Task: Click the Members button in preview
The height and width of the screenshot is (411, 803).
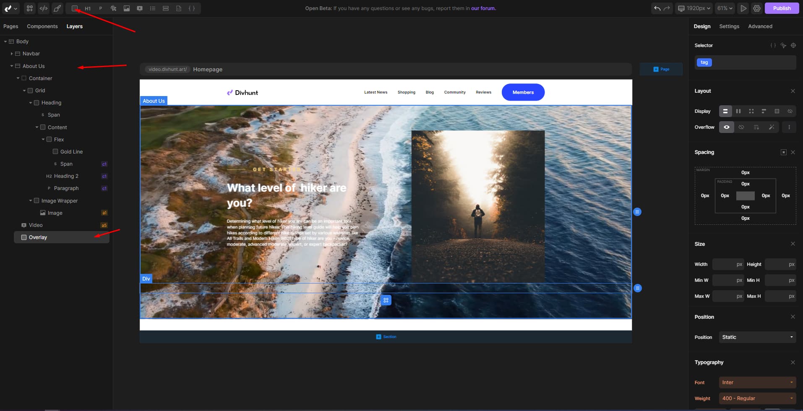Action: coord(523,92)
